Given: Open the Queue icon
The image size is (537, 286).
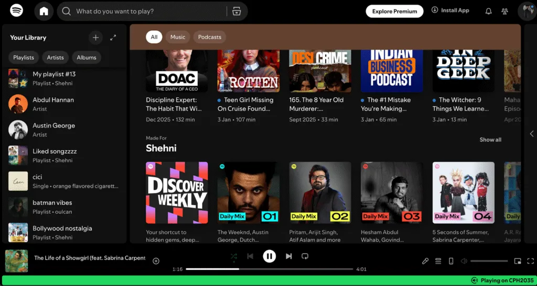Looking at the screenshot, I should [438, 261].
